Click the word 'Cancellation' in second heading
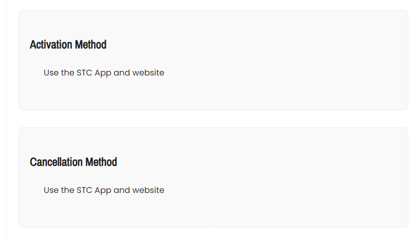 (x=56, y=162)
